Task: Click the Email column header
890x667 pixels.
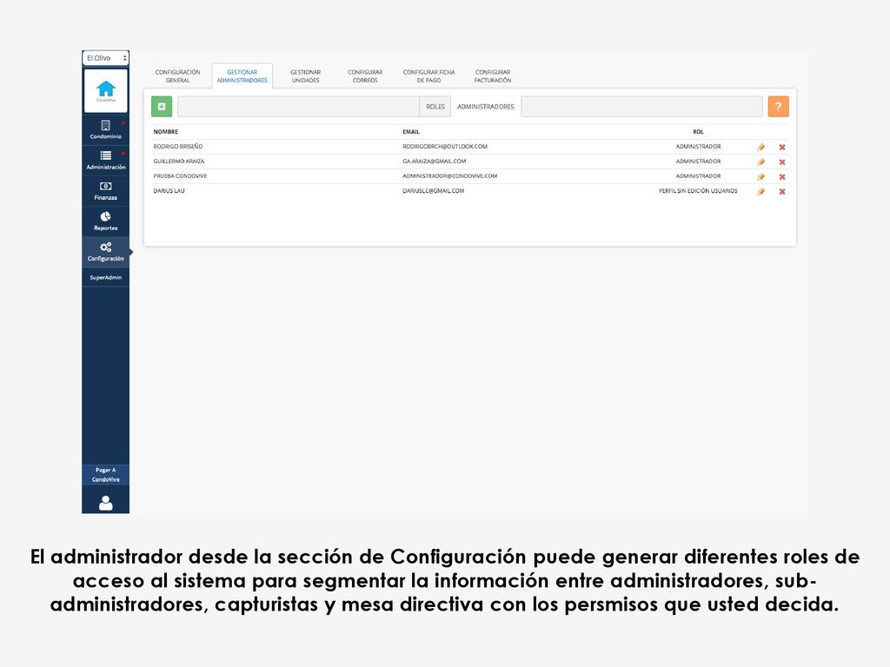Action: [411, 132]
